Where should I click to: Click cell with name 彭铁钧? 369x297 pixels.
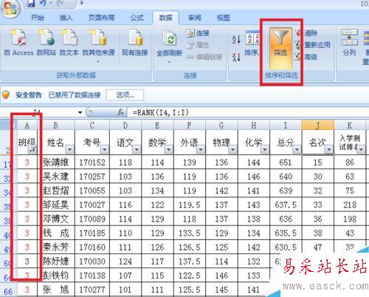pyautogui.click(x=56, y=276)
